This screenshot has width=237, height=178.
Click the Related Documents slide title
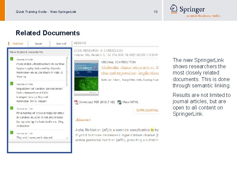click(48, 33)
